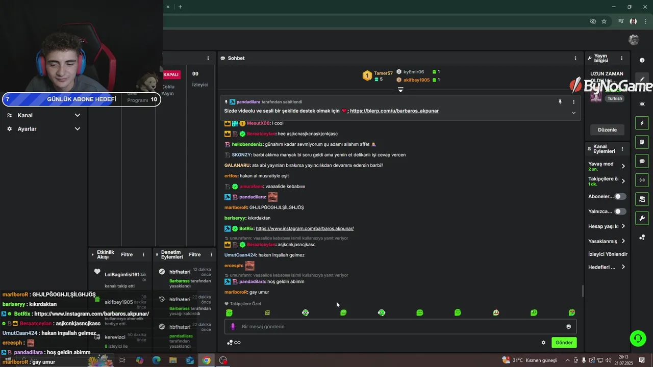This screenshot has width=653, height=367.
Task: Open Chrome in the Windows taskbar
Action: click(206, 360)
